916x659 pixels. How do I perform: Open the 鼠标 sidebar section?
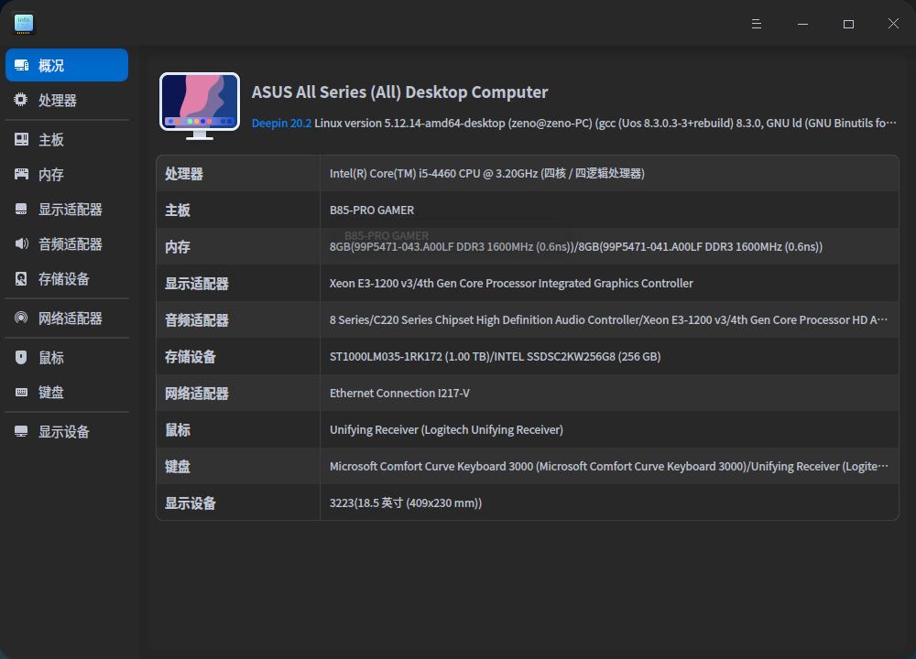67,357
